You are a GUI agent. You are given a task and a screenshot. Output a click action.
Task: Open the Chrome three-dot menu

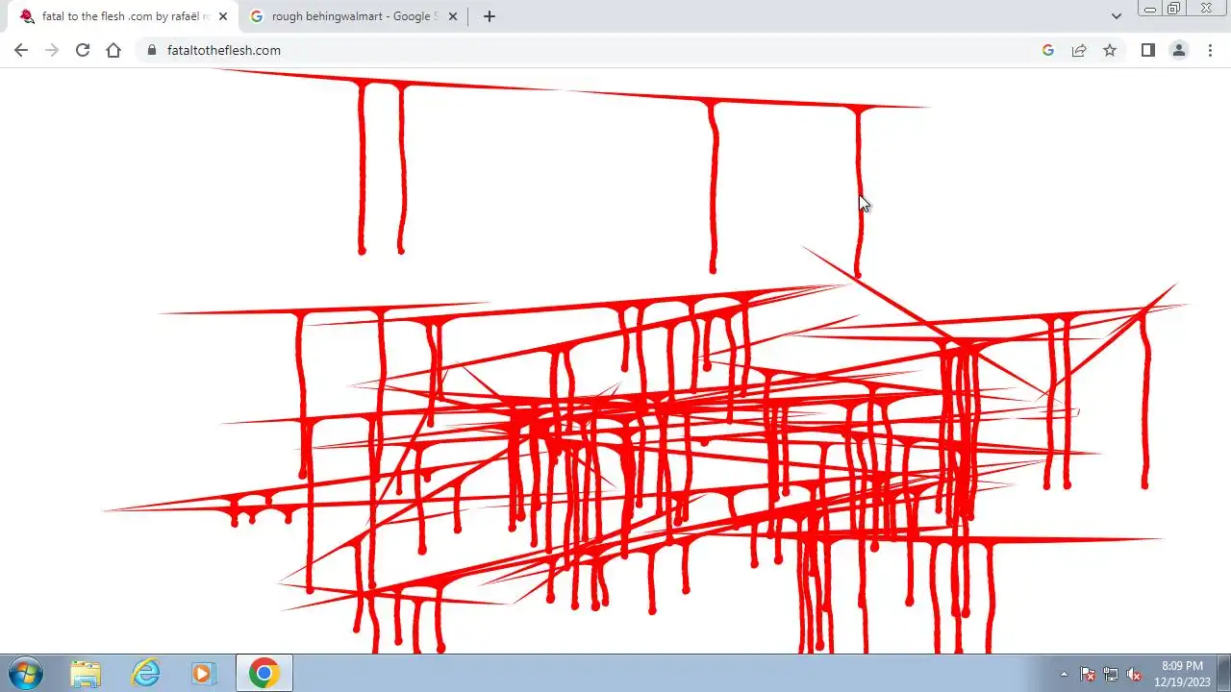(1210, 50)
